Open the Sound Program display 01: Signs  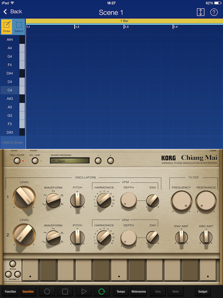tap(70, 161)
